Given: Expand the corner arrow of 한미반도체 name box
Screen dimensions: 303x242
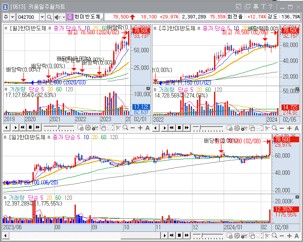Looking at the screenshot, I should (101, 19).
